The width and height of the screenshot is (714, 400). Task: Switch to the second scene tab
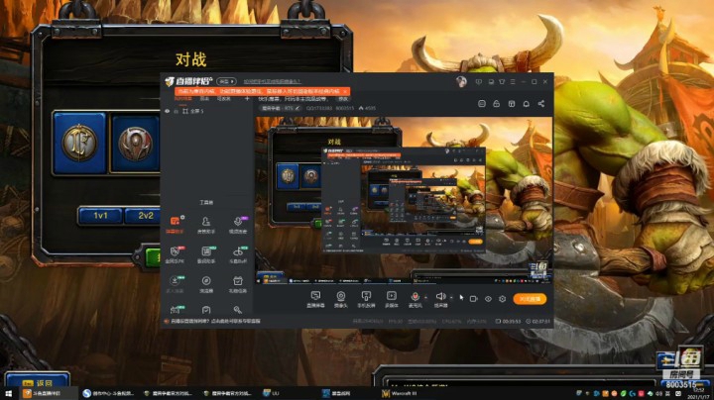coord(205,99)
